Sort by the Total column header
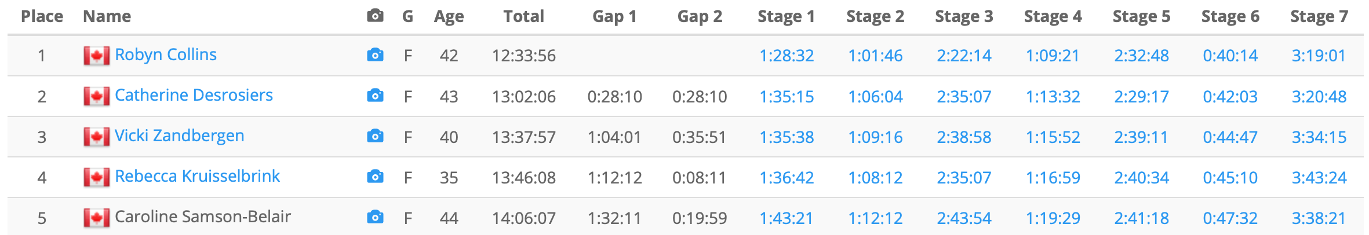 coord(523,16)
